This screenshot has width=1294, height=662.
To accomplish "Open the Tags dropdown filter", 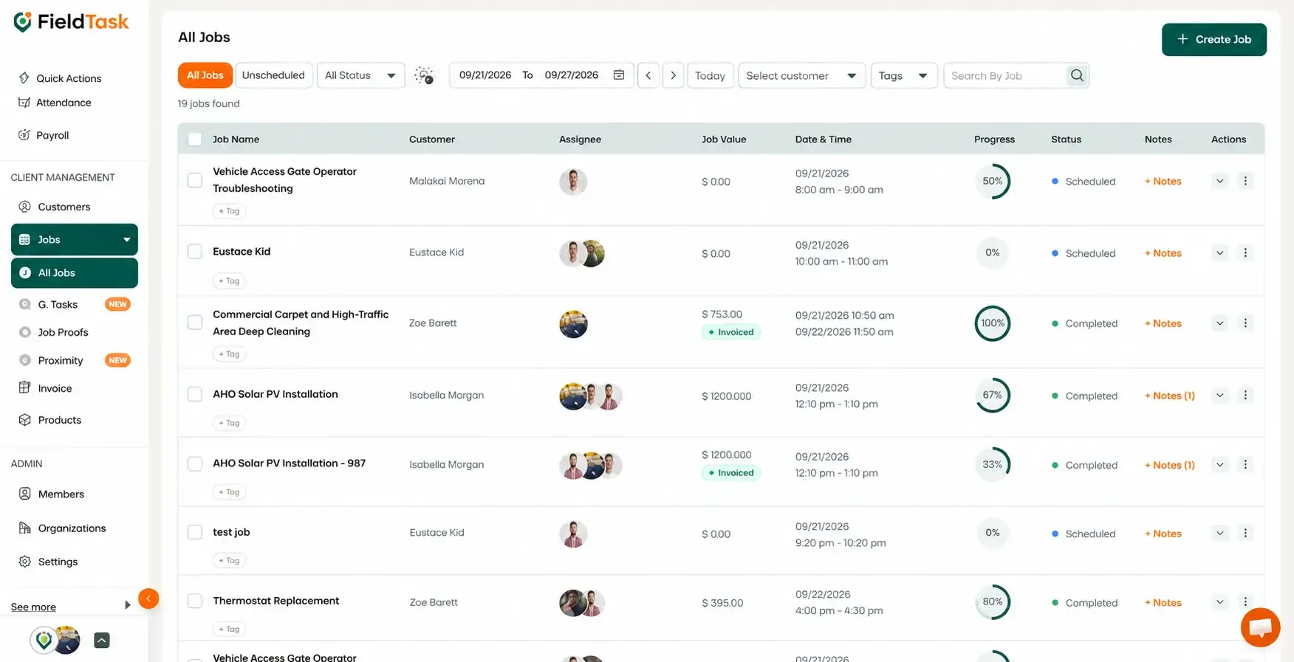I will click(904, 75).
